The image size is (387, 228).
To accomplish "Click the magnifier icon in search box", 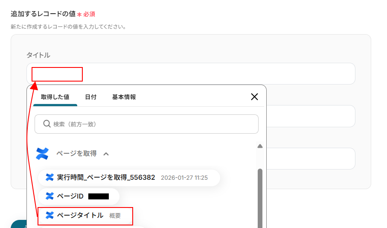I will click(47, 124).
